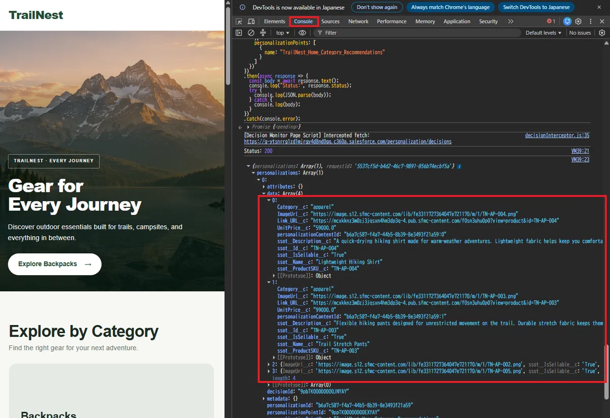The width and height of the screenshot is (610, 418).
Task: Clear the console with the circle-slash icon
Action: 251,33
